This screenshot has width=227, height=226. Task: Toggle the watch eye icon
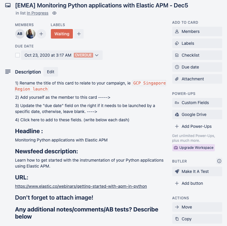(54, 13)
